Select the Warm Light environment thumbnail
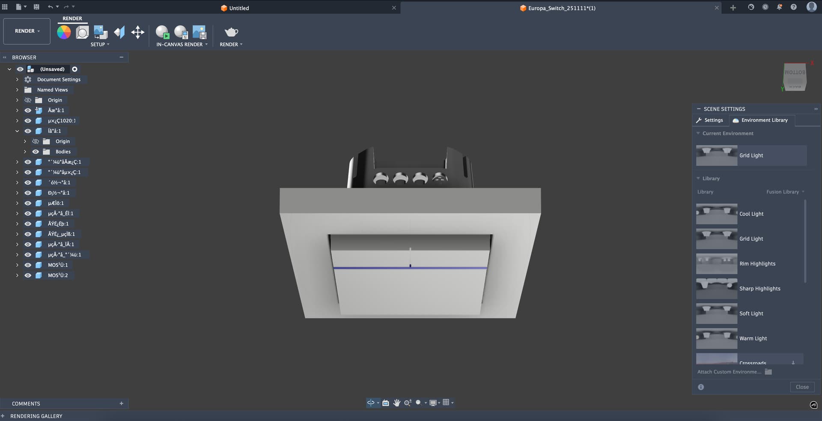This screenshot has width=822, height=421. pyautogui.click(x=716, y=338)
